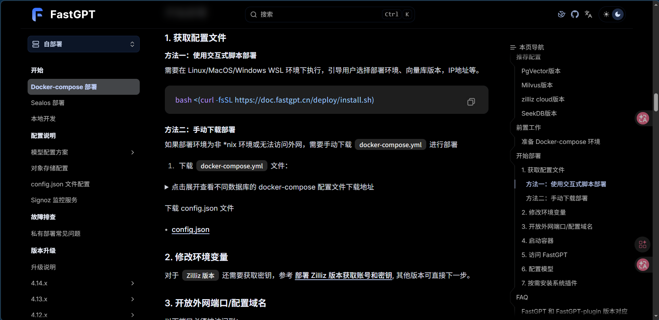659x320 pixels.
Task: Download the config.json link
Action: (x=191, y=229)
